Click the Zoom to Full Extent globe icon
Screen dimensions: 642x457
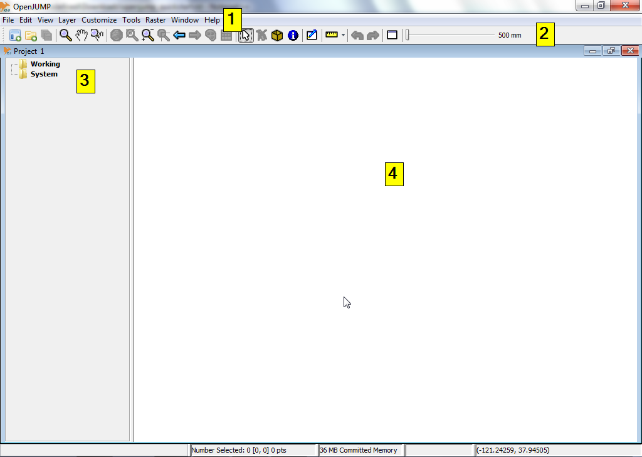pyautogui.click(x=117, y=35)
